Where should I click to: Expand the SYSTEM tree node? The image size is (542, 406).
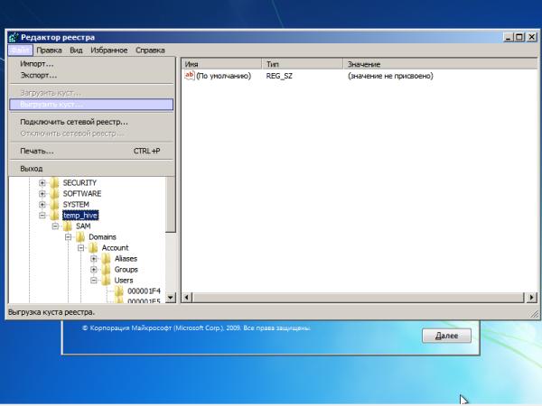click(x=42, y=205)
